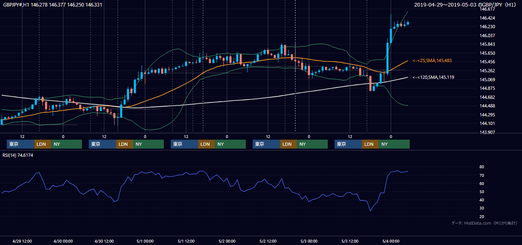Select the 5/2 12:00 date label

pos(268,241)
